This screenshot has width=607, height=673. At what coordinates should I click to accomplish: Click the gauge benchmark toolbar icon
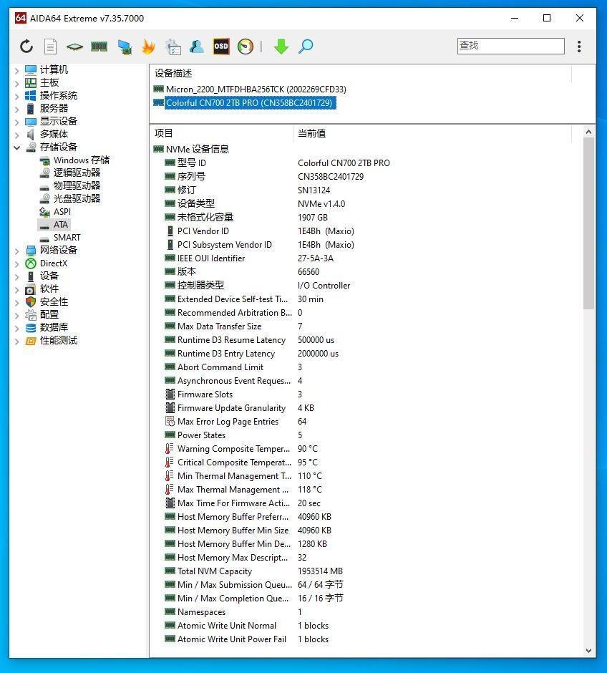tap(244, 46)
